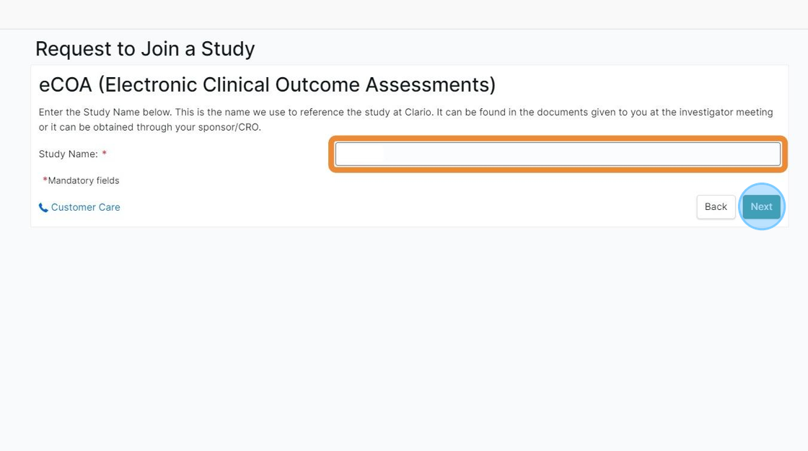Click the Study Name label
This screenshot has height=451, width=808.
tap(68, 154)
